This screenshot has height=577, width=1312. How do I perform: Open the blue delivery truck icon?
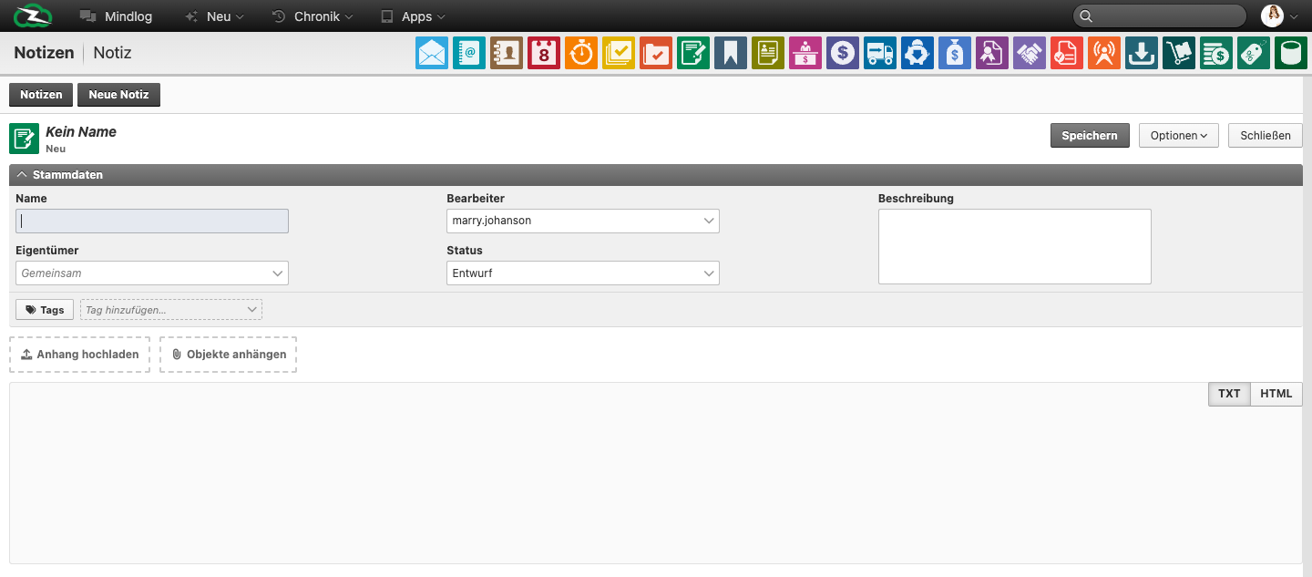click(x=880, y=53)
